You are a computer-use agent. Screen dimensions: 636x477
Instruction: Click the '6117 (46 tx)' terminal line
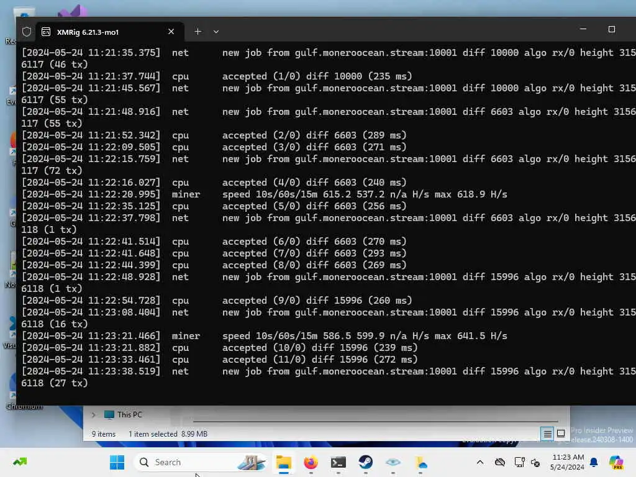coord(55,65)
